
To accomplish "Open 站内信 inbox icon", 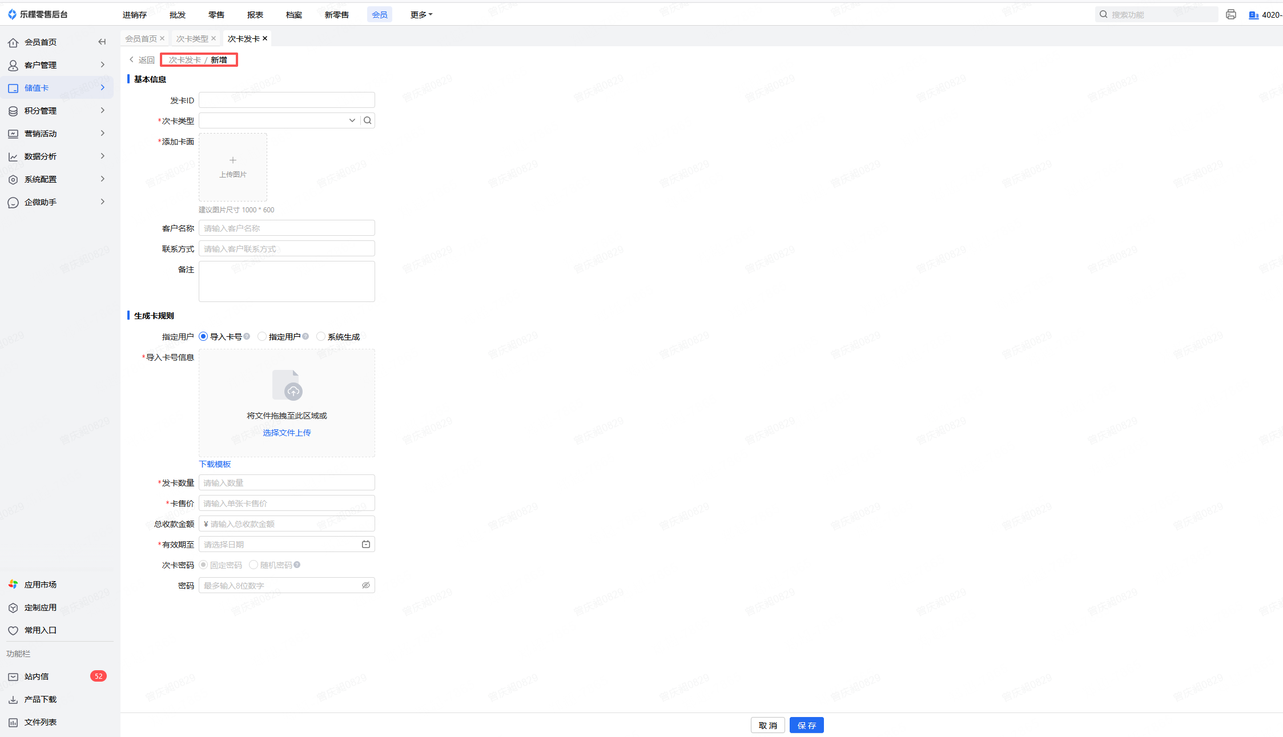I will click(13, 676).
